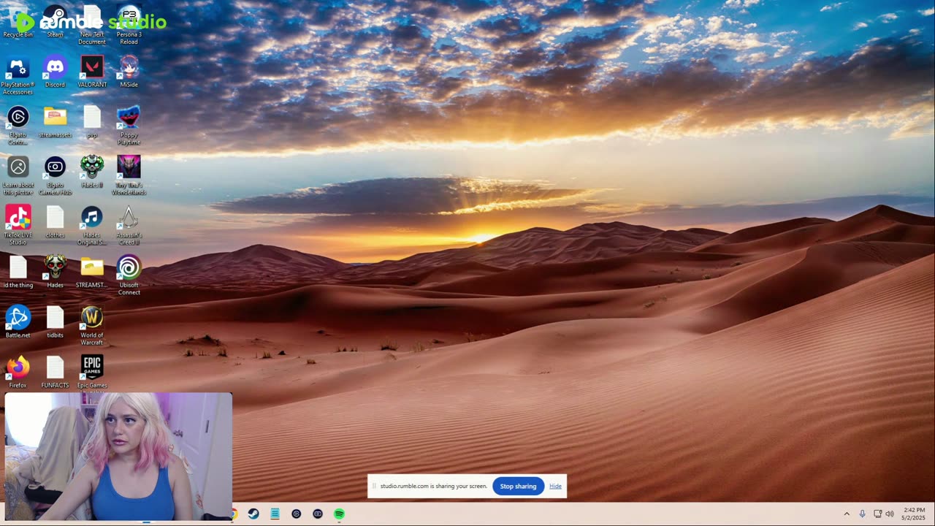Open the Notepad icon in the taskbar
This screenshot has width=935, height=526.
click(275, 514)
